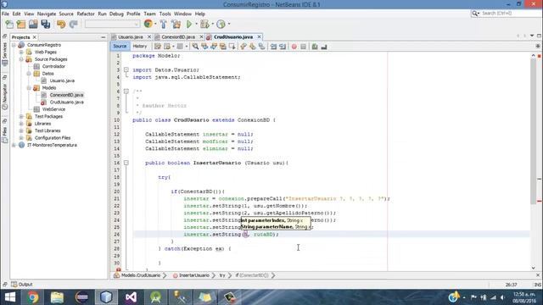This screenshot has width=543, height=305.
Task: Click the Comment editor toolbar icon
Action: point(315,47)
